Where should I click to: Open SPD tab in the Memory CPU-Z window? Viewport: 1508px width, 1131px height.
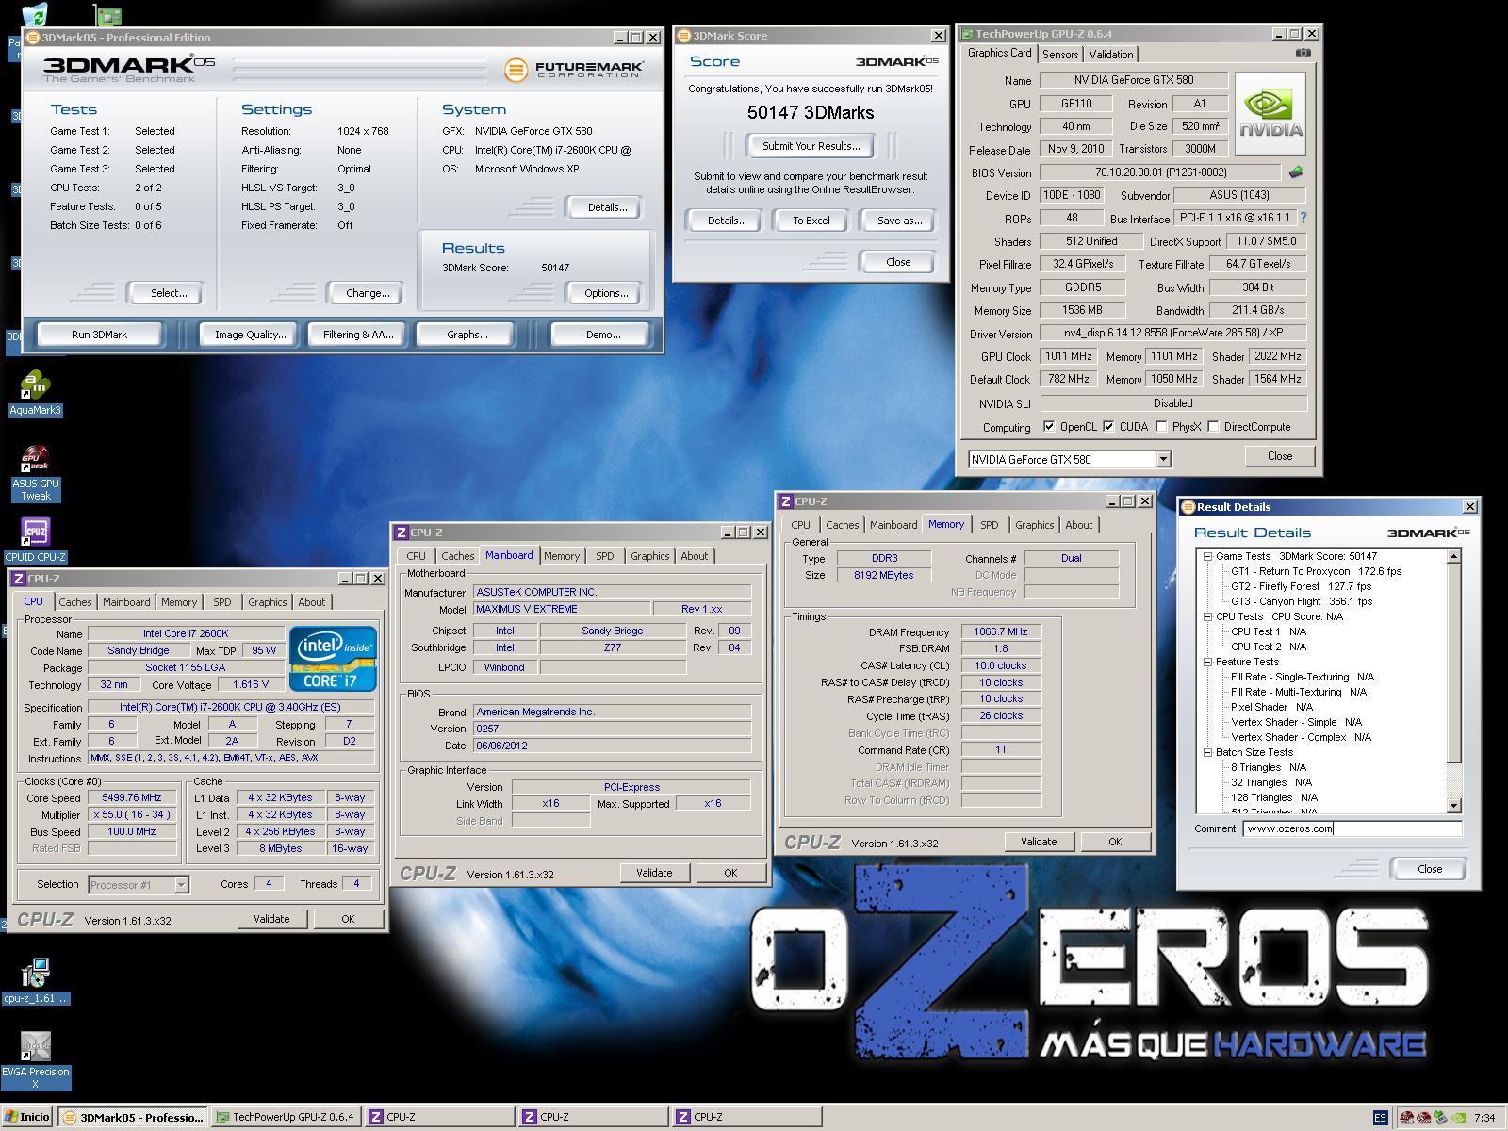(x=989, y=525)
